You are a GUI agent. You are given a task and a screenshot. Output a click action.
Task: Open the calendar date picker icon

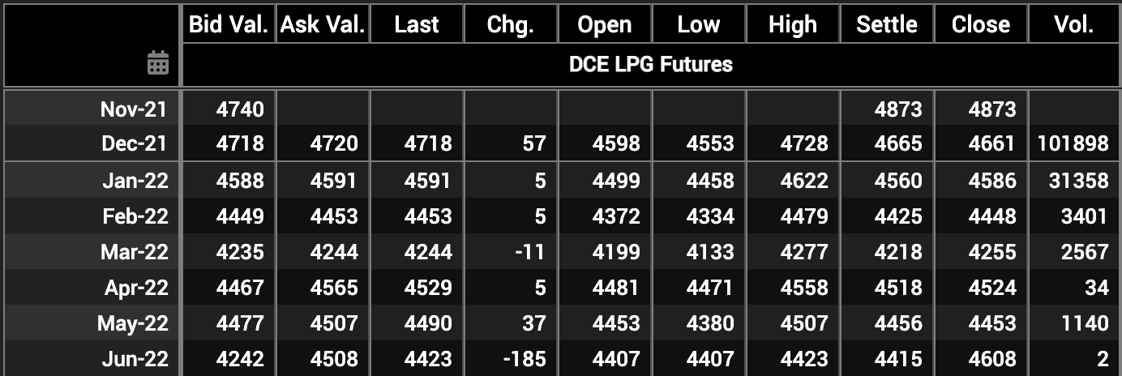click(158, 63)
